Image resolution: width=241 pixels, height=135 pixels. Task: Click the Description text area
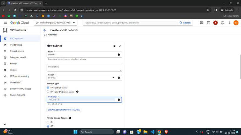point(84,67)
